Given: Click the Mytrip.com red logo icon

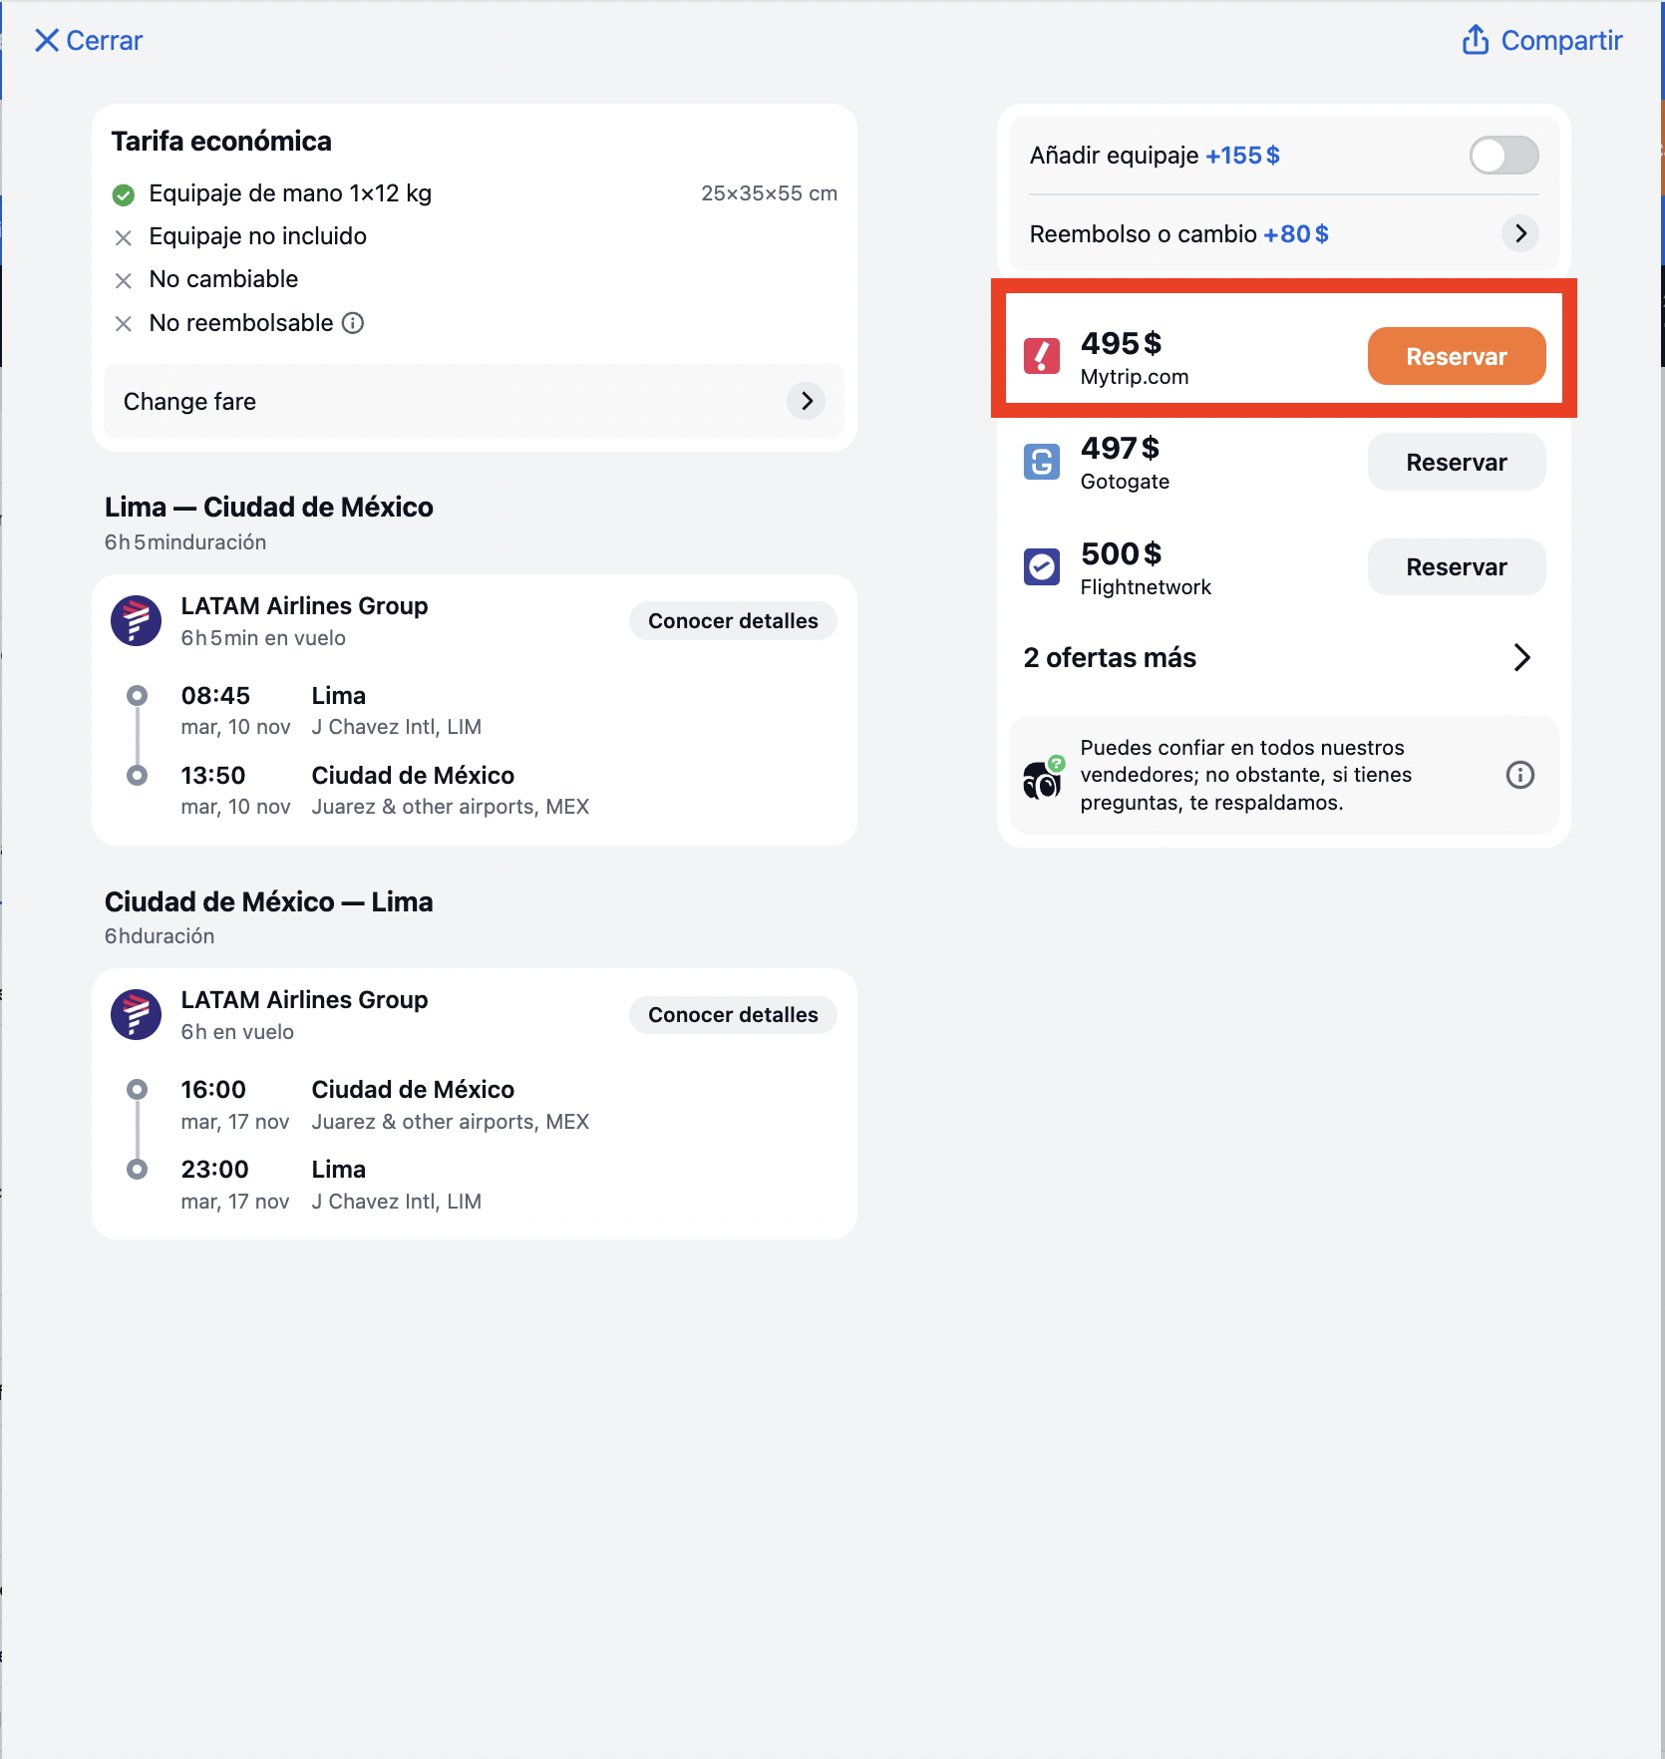Looking at the screenshot, I should click(x=1042, y=356).
